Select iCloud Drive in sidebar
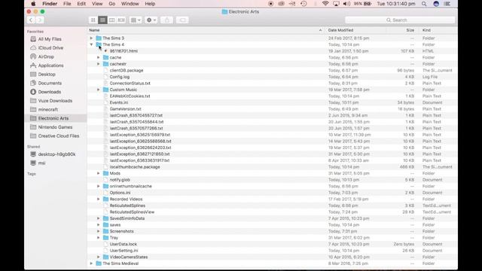This screenshot has height=271, width=482. tap(50, 48)
